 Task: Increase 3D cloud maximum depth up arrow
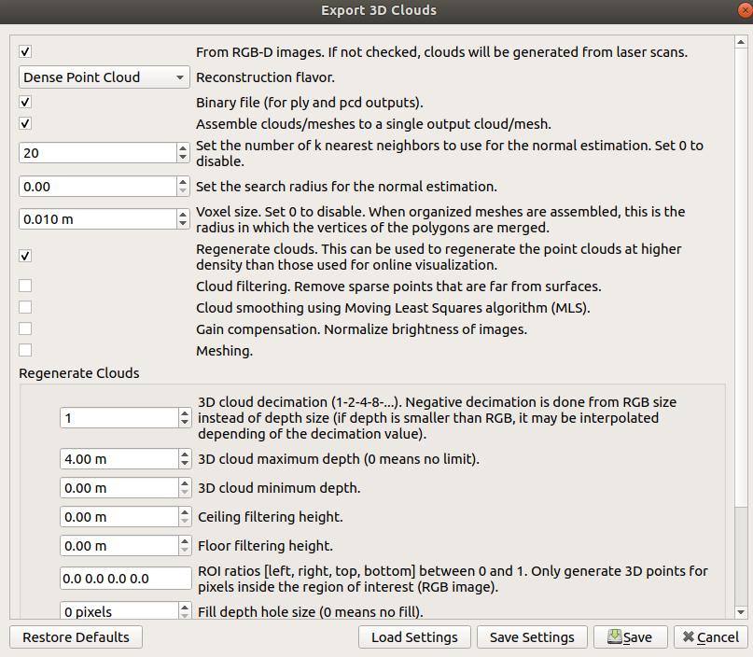click(x=185, y=454)
